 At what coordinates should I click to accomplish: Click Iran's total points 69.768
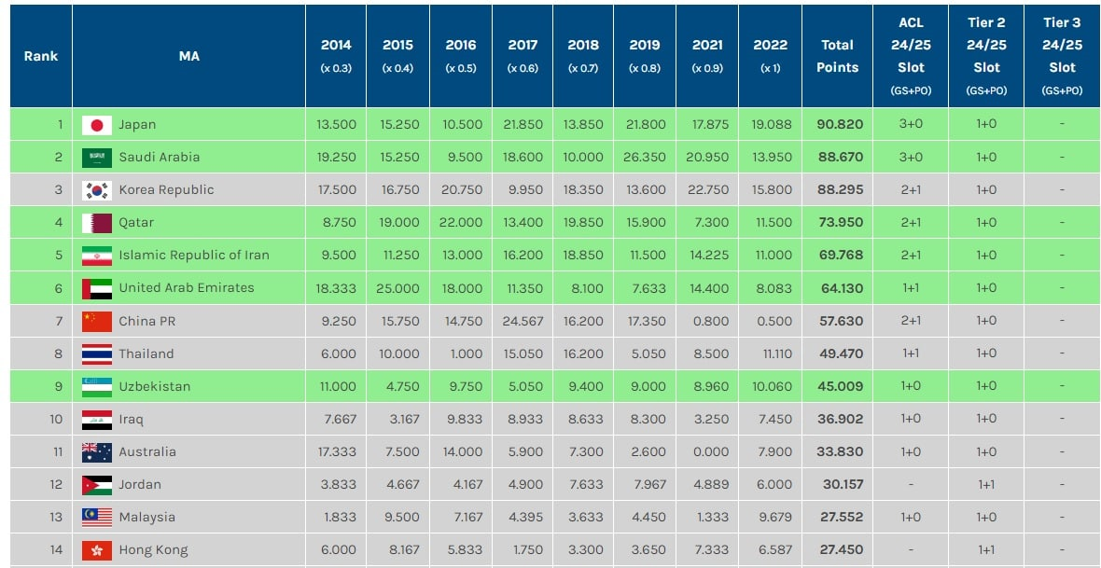(841, 256)
